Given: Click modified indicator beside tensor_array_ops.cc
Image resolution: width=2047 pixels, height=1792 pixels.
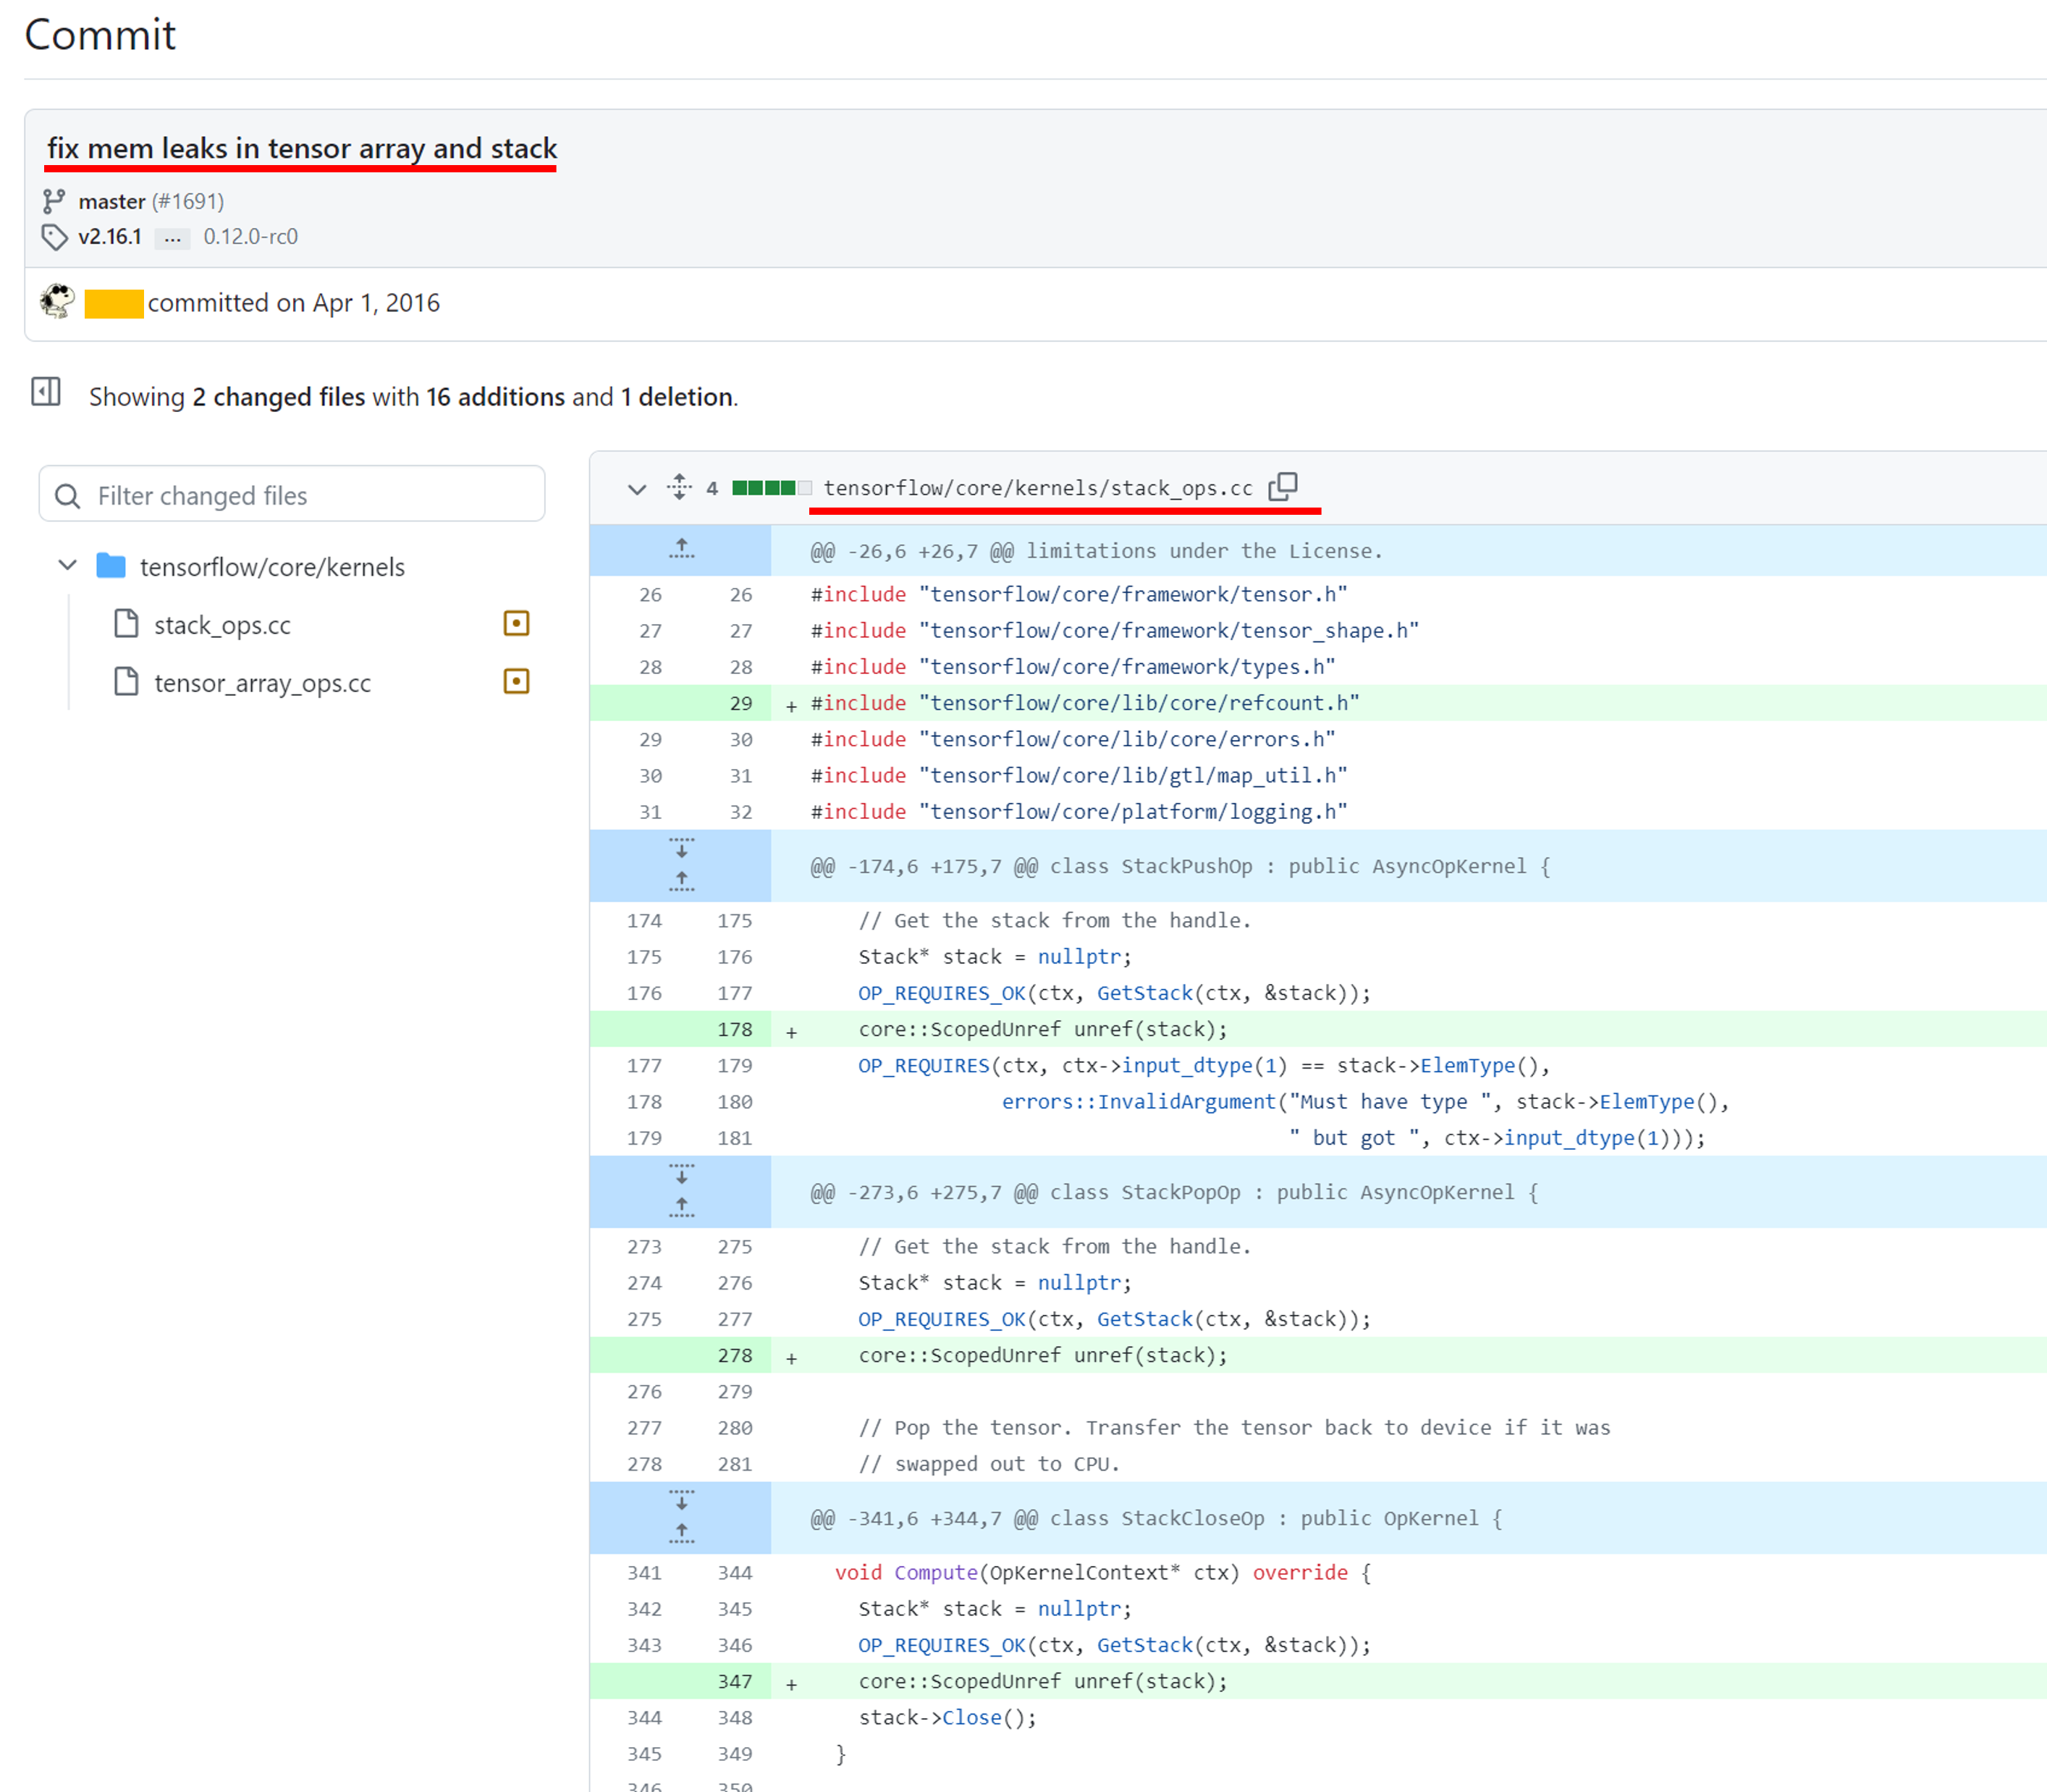Looking at the screenshot, I should (516, 682).
